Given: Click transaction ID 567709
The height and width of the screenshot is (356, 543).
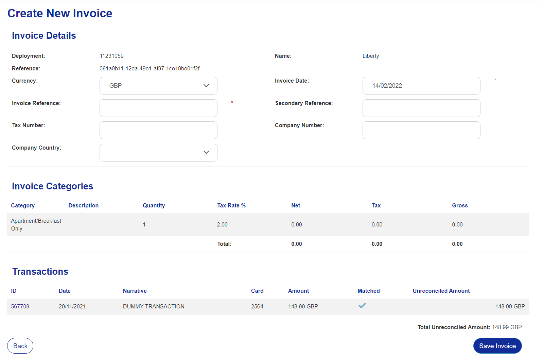Looking at the screenshot, I should click(x=20, y=307).
